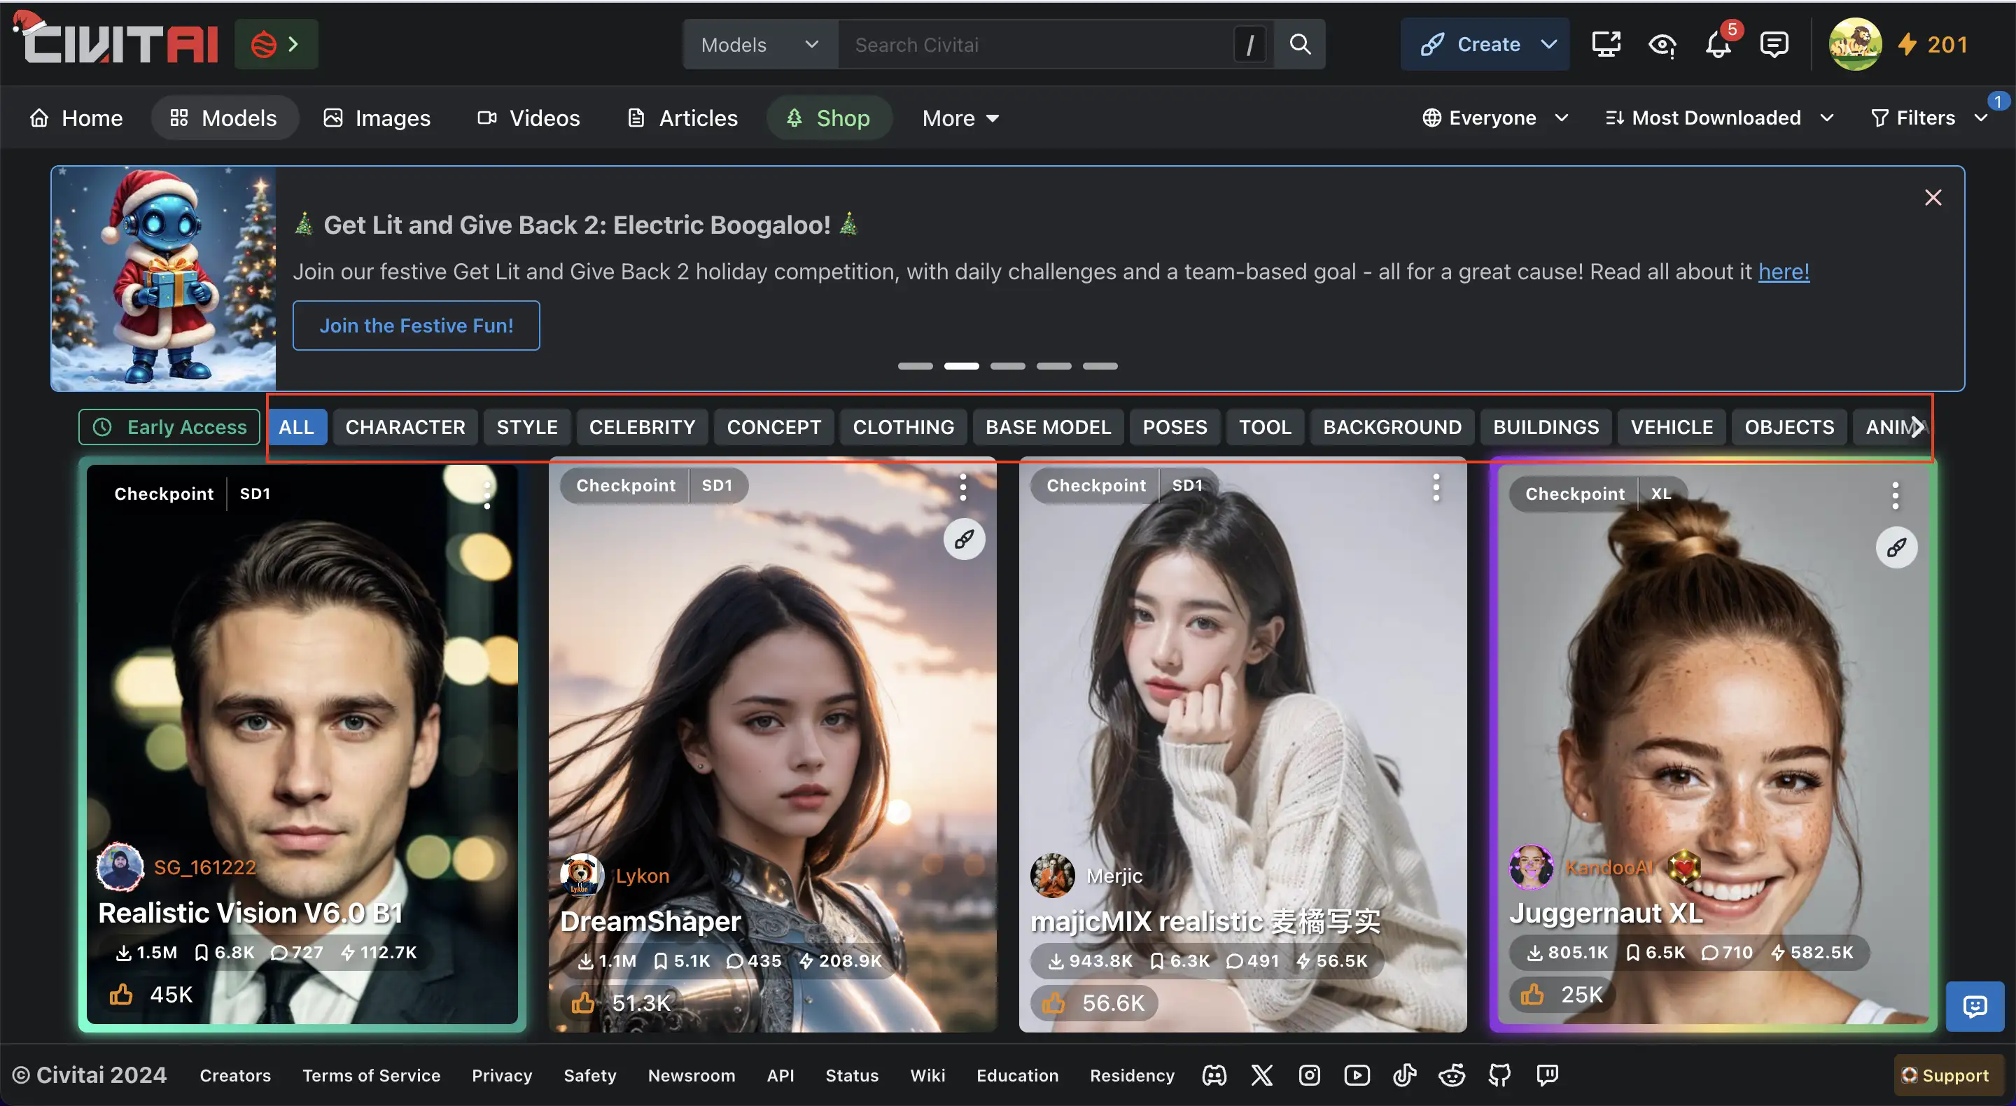Select the CELEBRITY category tab
This screenshot has height=1106, width=2016.
(x=643, y=426)
